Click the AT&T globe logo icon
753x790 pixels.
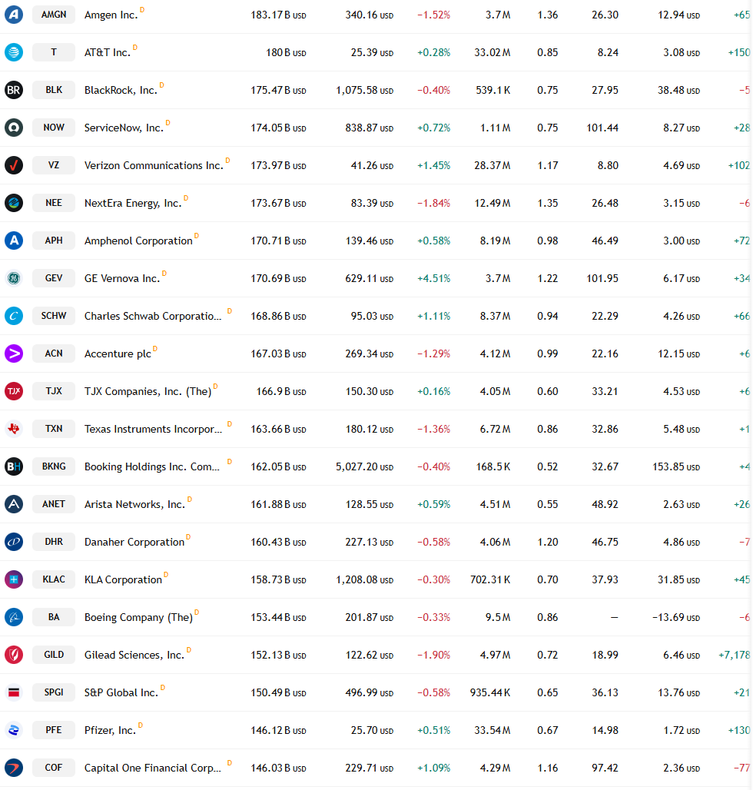coord(14,52)
